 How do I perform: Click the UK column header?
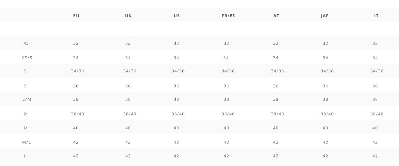click(x=128, y=16)
